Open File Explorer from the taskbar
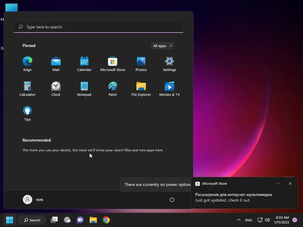Image resolution: width=303 pixels, height=227 pixels. [x=93, y=220]
